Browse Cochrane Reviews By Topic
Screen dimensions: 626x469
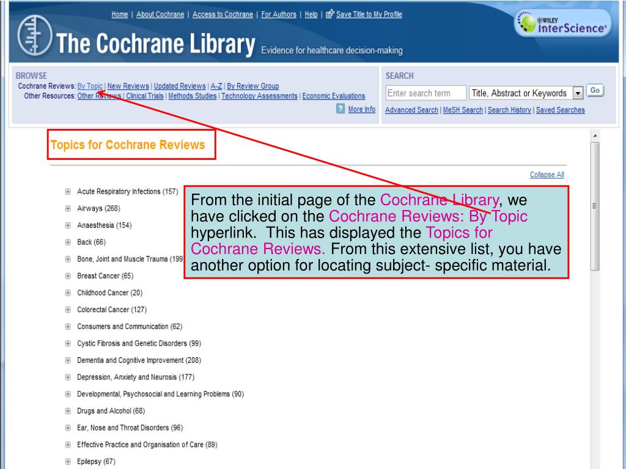pos(90,85)
